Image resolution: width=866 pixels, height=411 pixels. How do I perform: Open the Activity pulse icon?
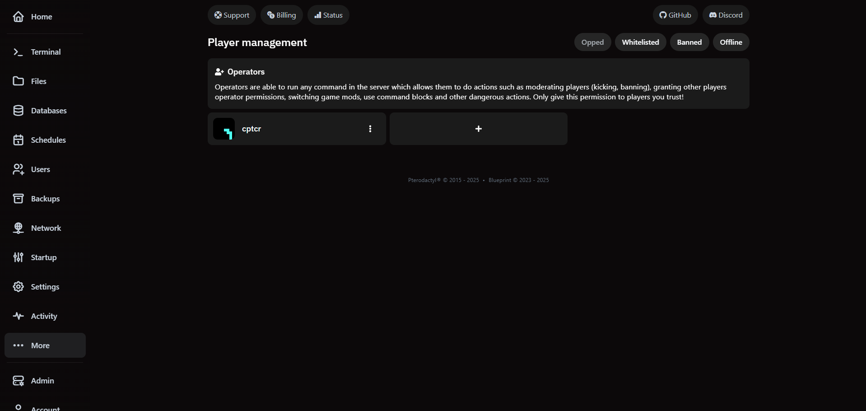(18, 316)
